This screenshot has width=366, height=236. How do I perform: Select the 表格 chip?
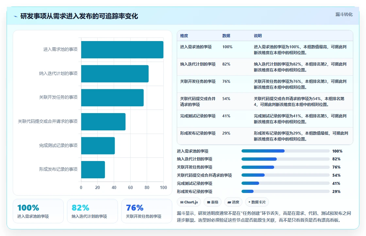pos(213,202)
